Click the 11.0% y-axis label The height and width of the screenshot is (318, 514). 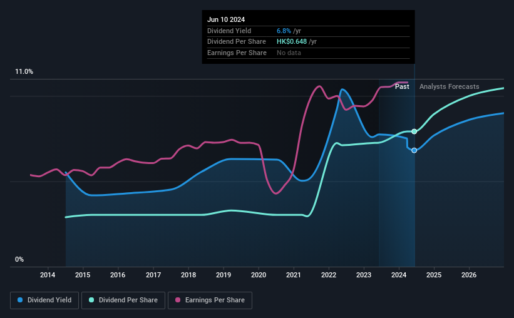[x=24, y=72]
